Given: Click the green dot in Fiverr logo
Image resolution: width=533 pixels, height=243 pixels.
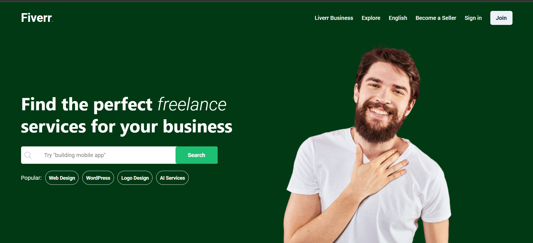Looking at the screenshot, I should [53, 21].
